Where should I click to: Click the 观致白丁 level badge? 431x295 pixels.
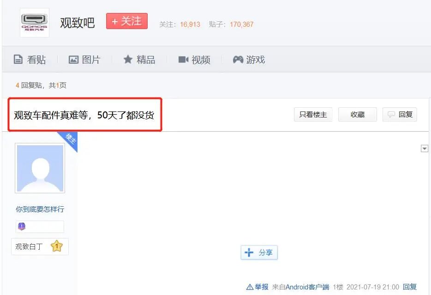tap(40, 246)
